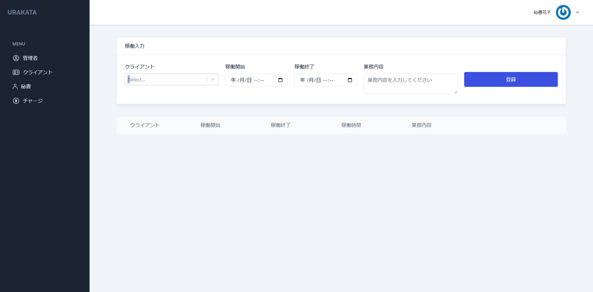Open calendar picker icon for 稼働終了

(x=350, y=80)
